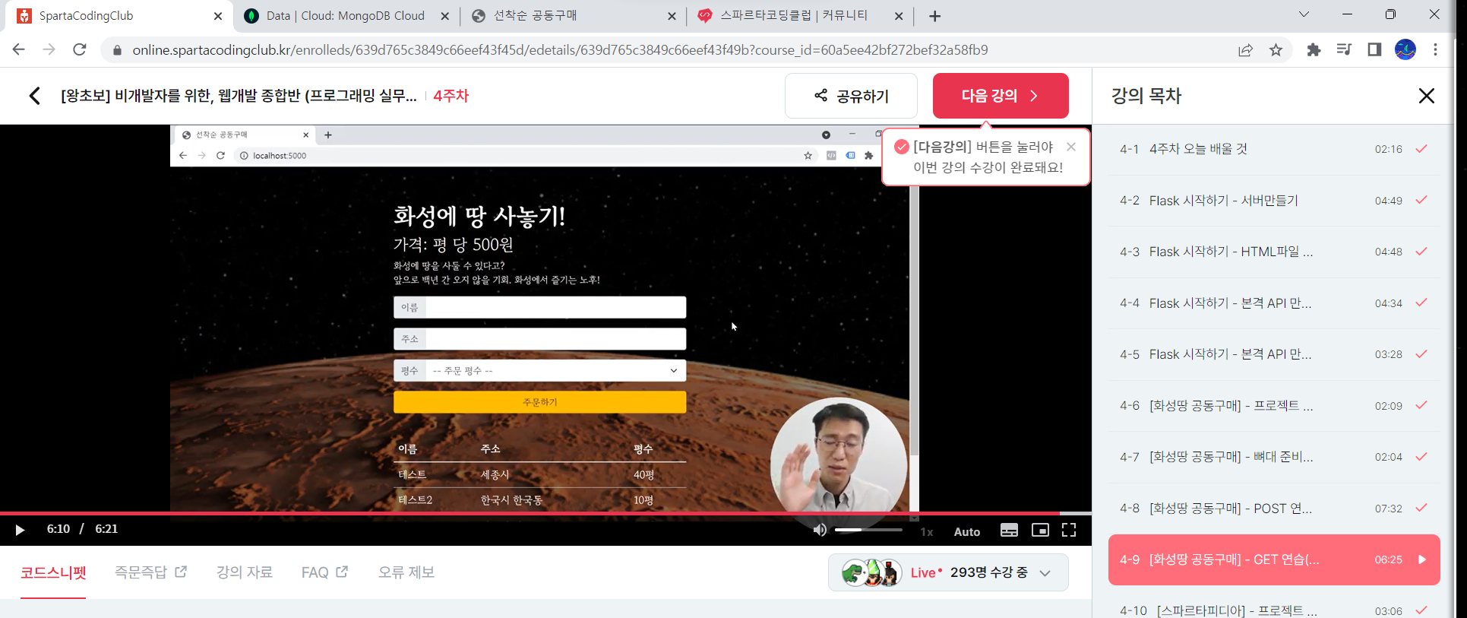Click the 공유하기 share button
1467x618 pixels.
coord(851,96)
